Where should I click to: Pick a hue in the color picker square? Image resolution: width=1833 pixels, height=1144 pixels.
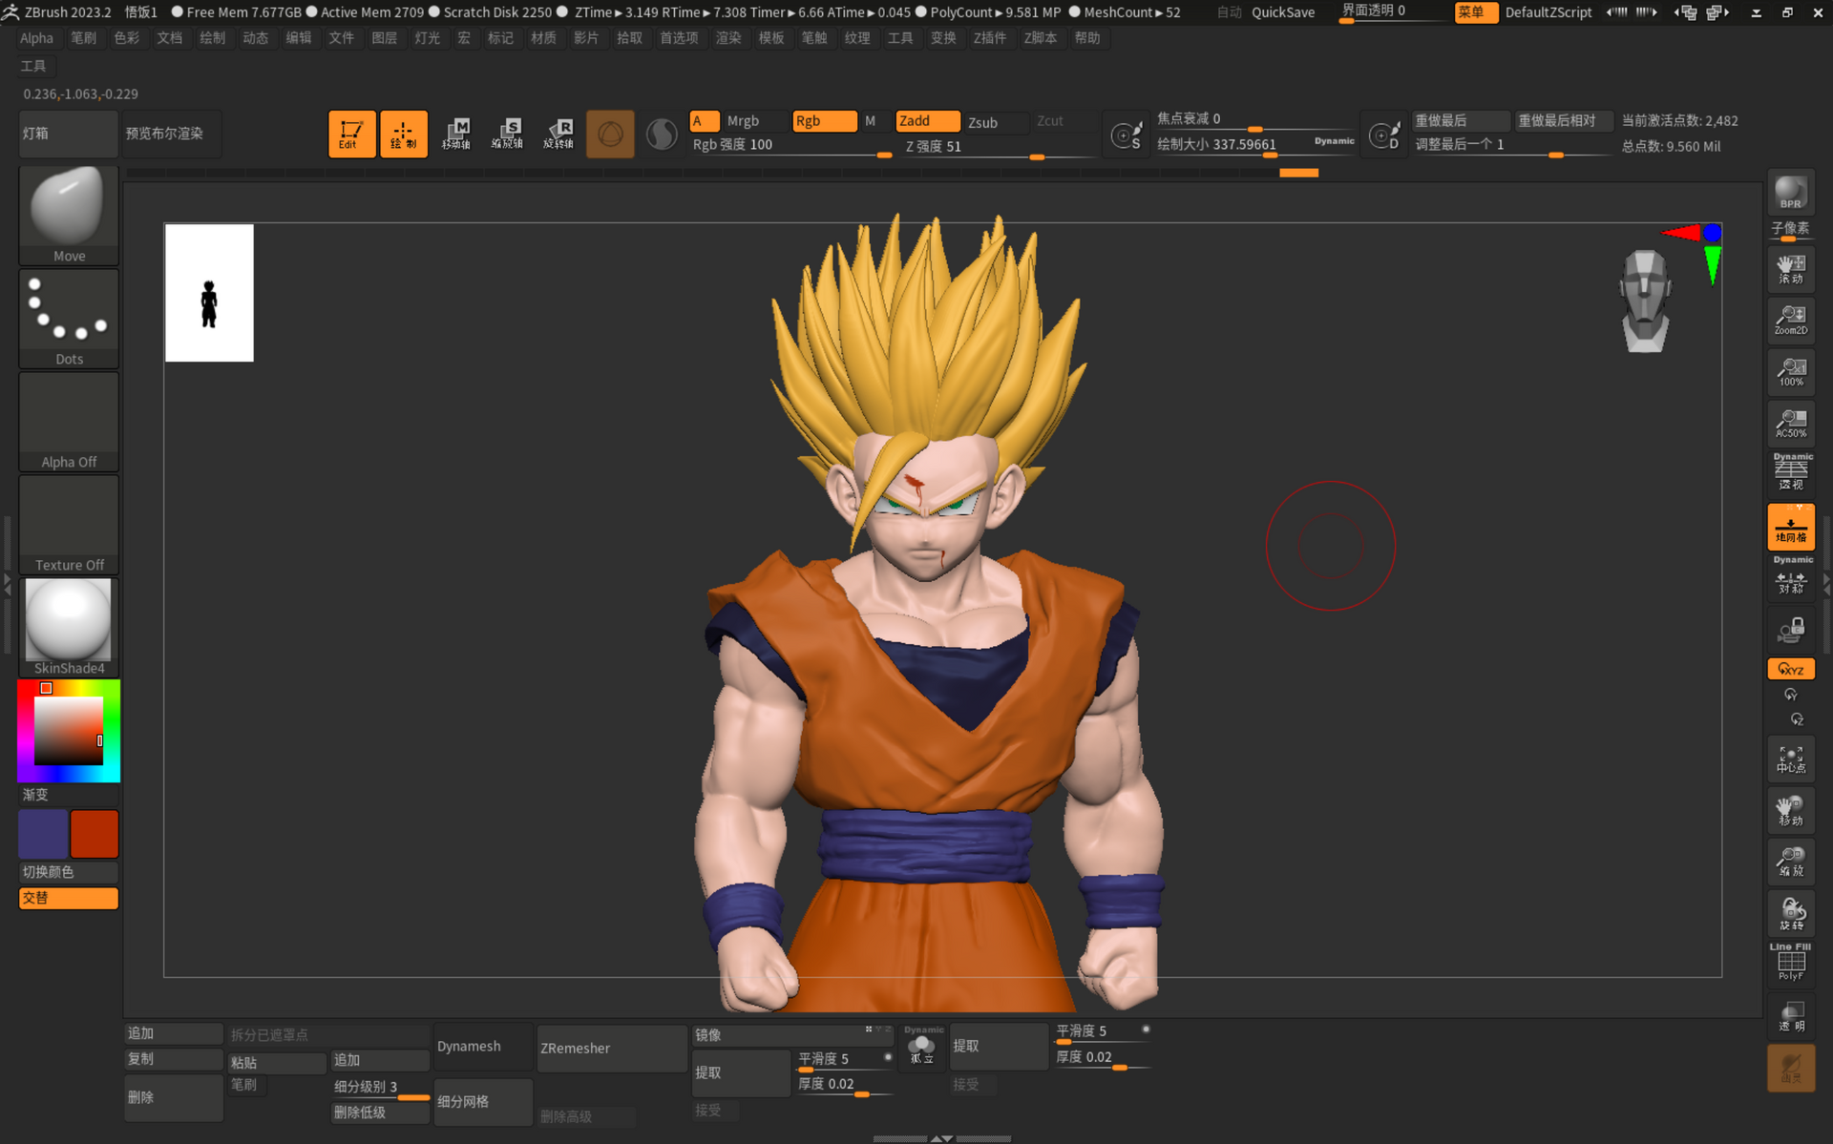click(69, 730)
